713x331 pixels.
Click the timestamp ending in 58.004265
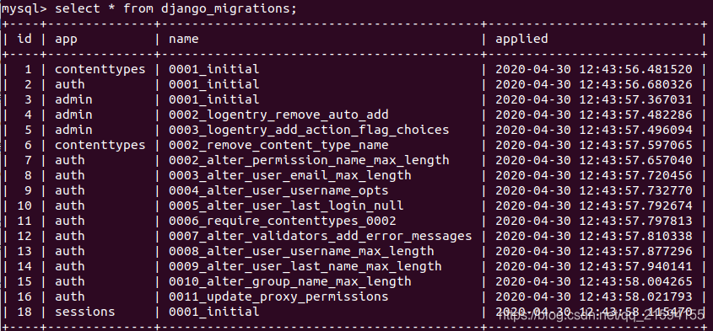click(594, 281)
